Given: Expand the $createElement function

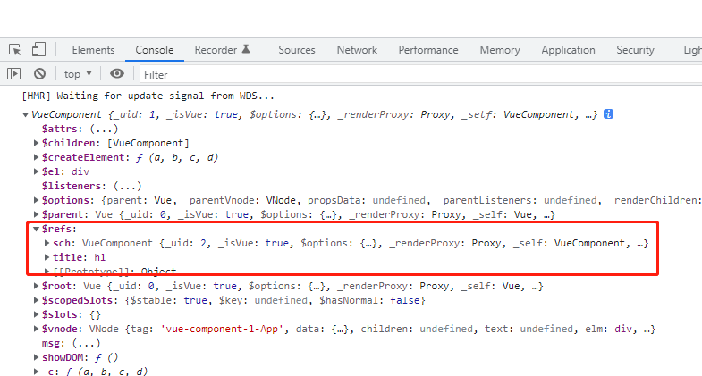Looking at the screenshot, I should click(37, 157).
